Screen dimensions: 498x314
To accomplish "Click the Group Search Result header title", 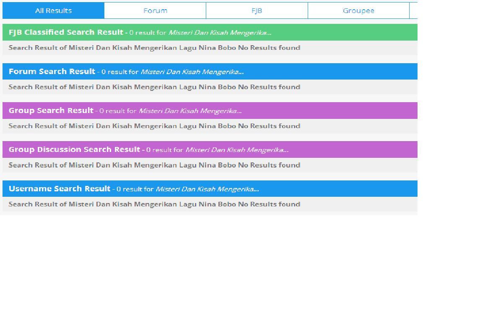I will (51, 111).
